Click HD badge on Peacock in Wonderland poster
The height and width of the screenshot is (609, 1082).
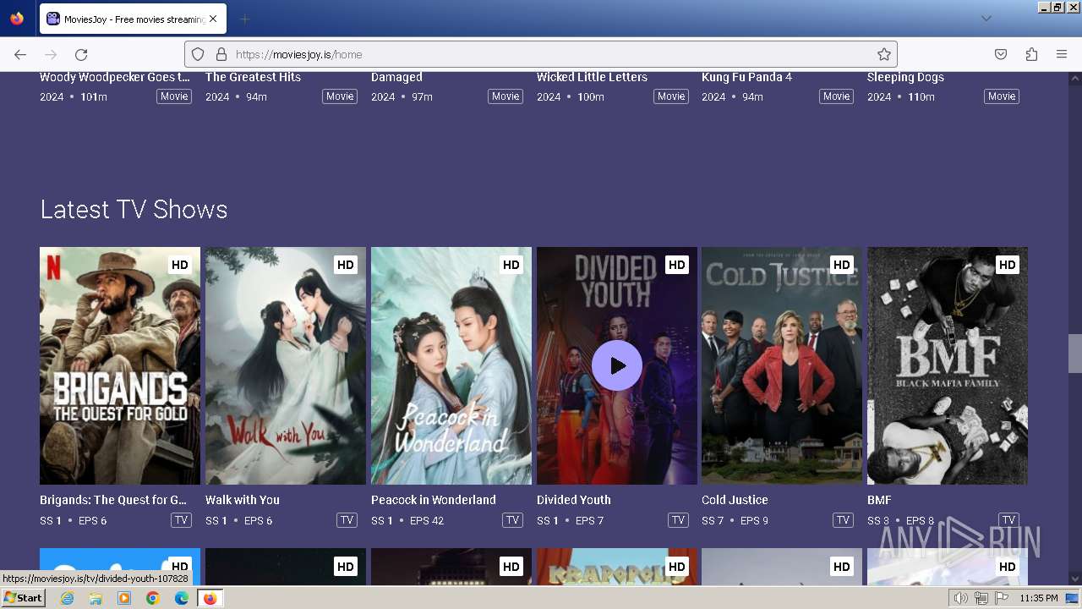511,265
